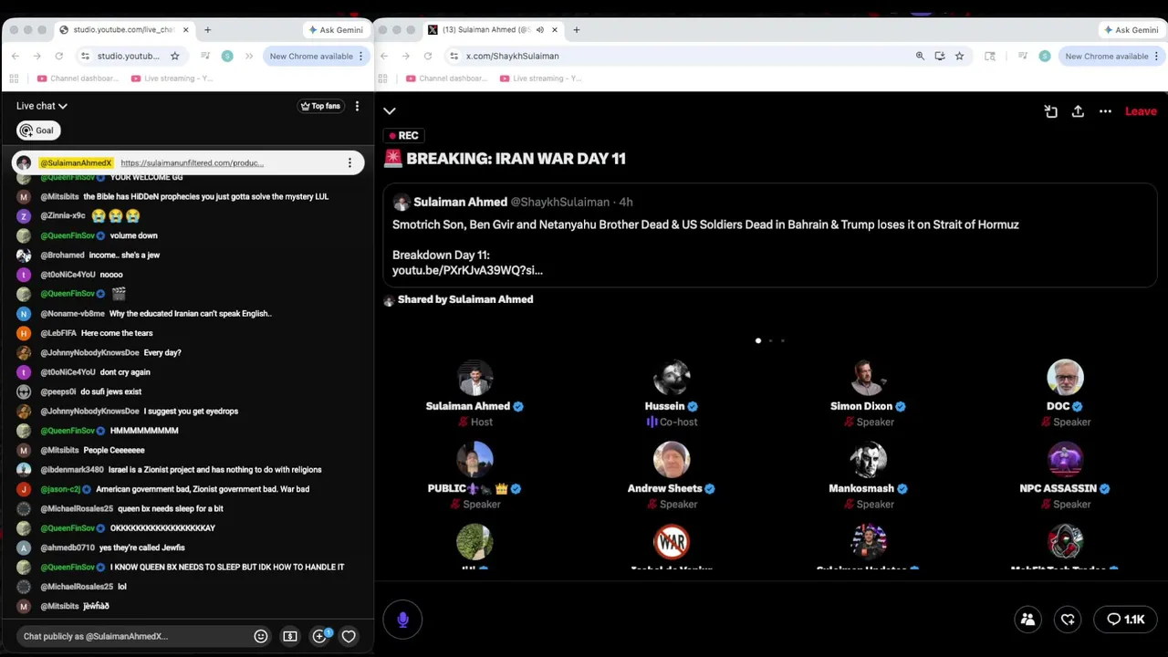Viewport: 1168px width, 657px height.
Task: Click the Top fans button
Action: [320, 106]
